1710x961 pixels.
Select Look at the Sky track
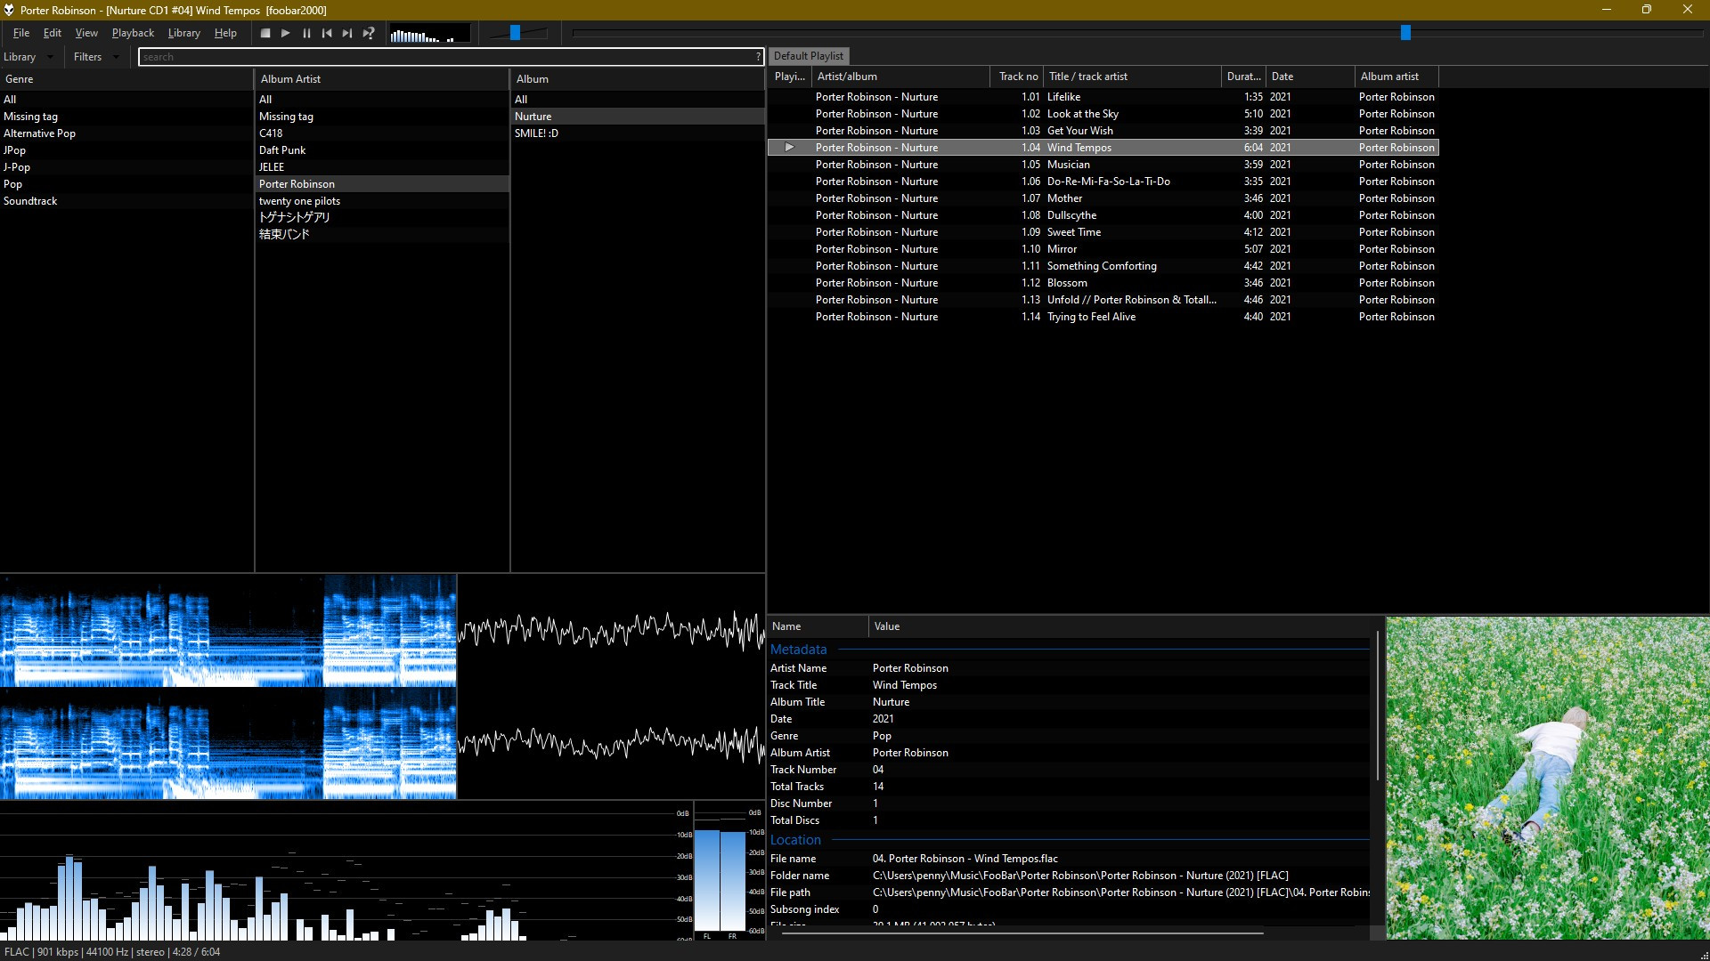click(x=1103, y=114)
